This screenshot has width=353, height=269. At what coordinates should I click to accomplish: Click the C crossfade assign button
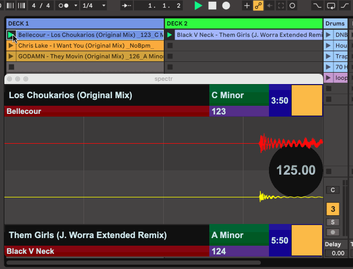click(x=332, y=190)
